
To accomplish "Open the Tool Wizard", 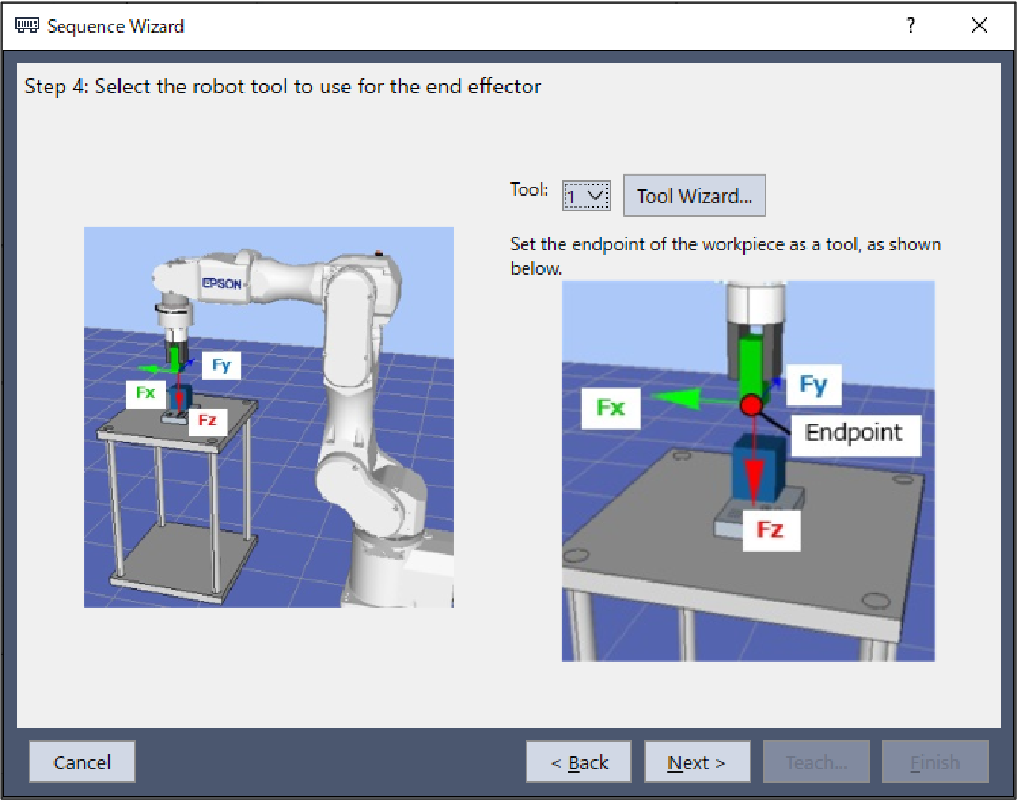I will (x=694, y=196).
